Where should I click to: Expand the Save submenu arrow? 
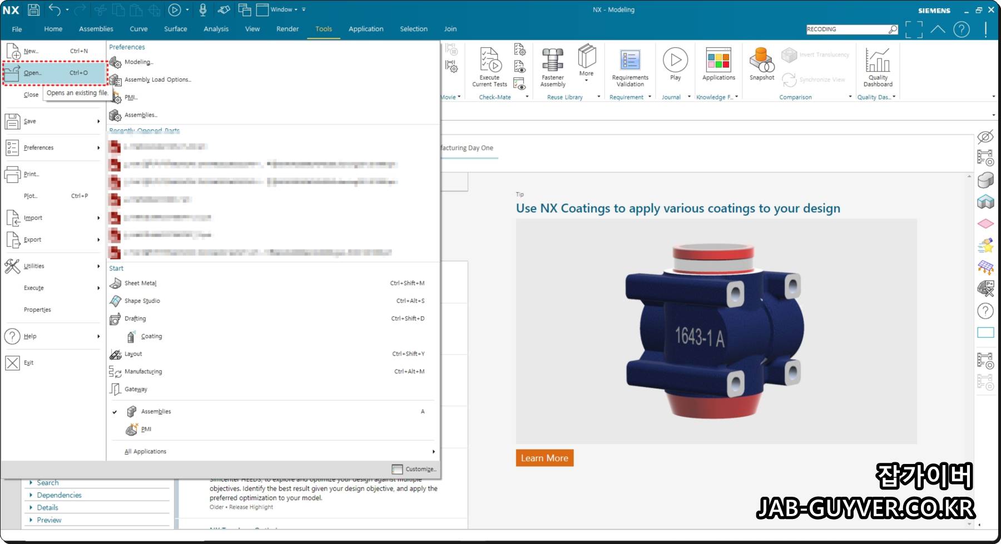tap(98, 121)
